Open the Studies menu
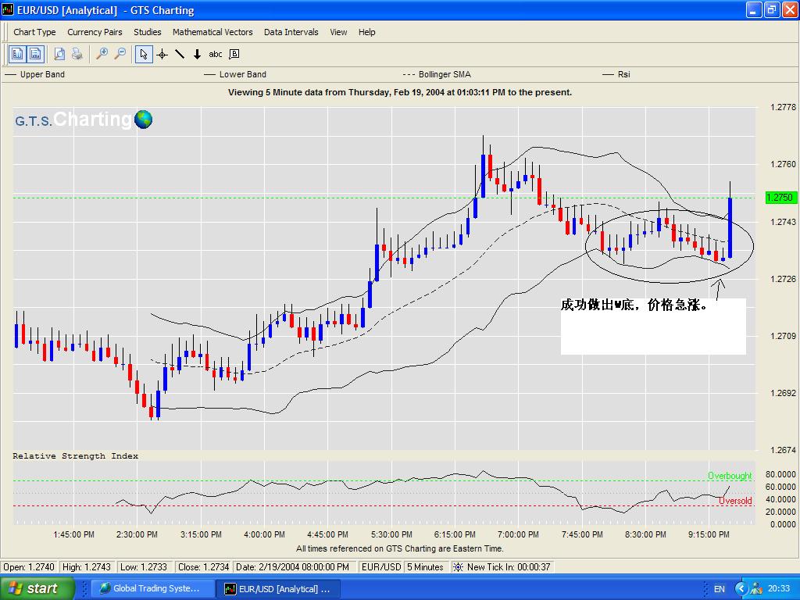 point(148,32)
